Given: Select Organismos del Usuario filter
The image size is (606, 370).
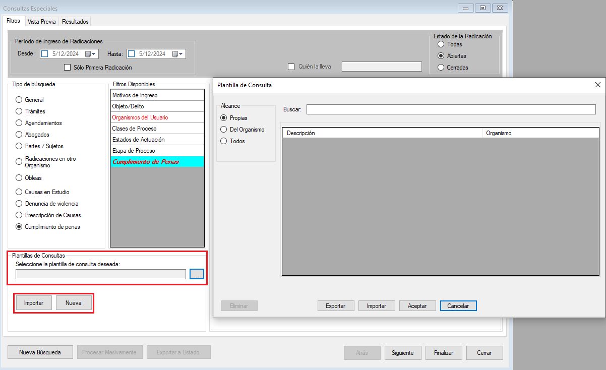Looking at the screenshot, I should (140, 117).
